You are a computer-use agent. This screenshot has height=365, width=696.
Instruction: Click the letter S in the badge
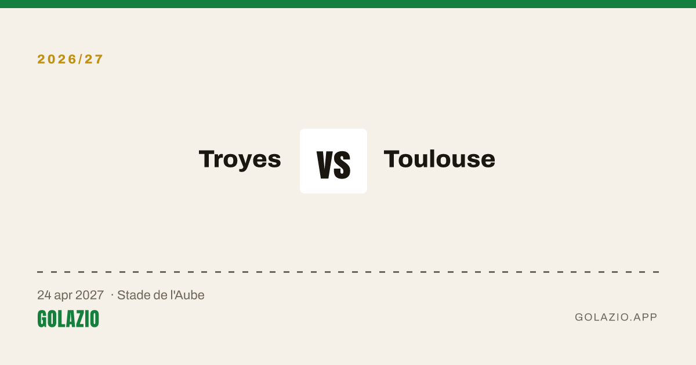click(x=342, y=165)
